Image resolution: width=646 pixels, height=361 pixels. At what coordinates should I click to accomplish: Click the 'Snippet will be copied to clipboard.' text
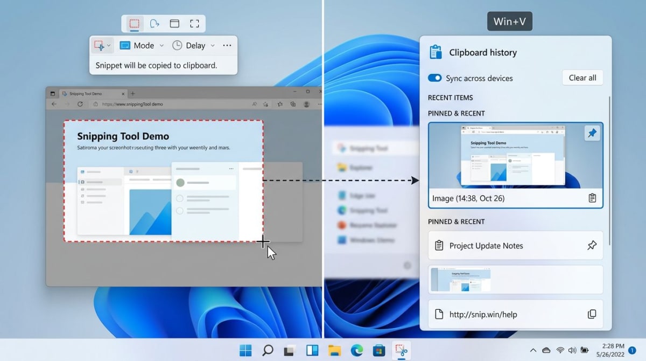coord(156,65)
